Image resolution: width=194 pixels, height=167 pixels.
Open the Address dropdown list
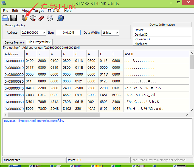click(x=43, y=33)
